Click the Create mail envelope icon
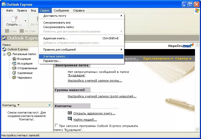This screenshot has height=139, width=201. [14, 19]
